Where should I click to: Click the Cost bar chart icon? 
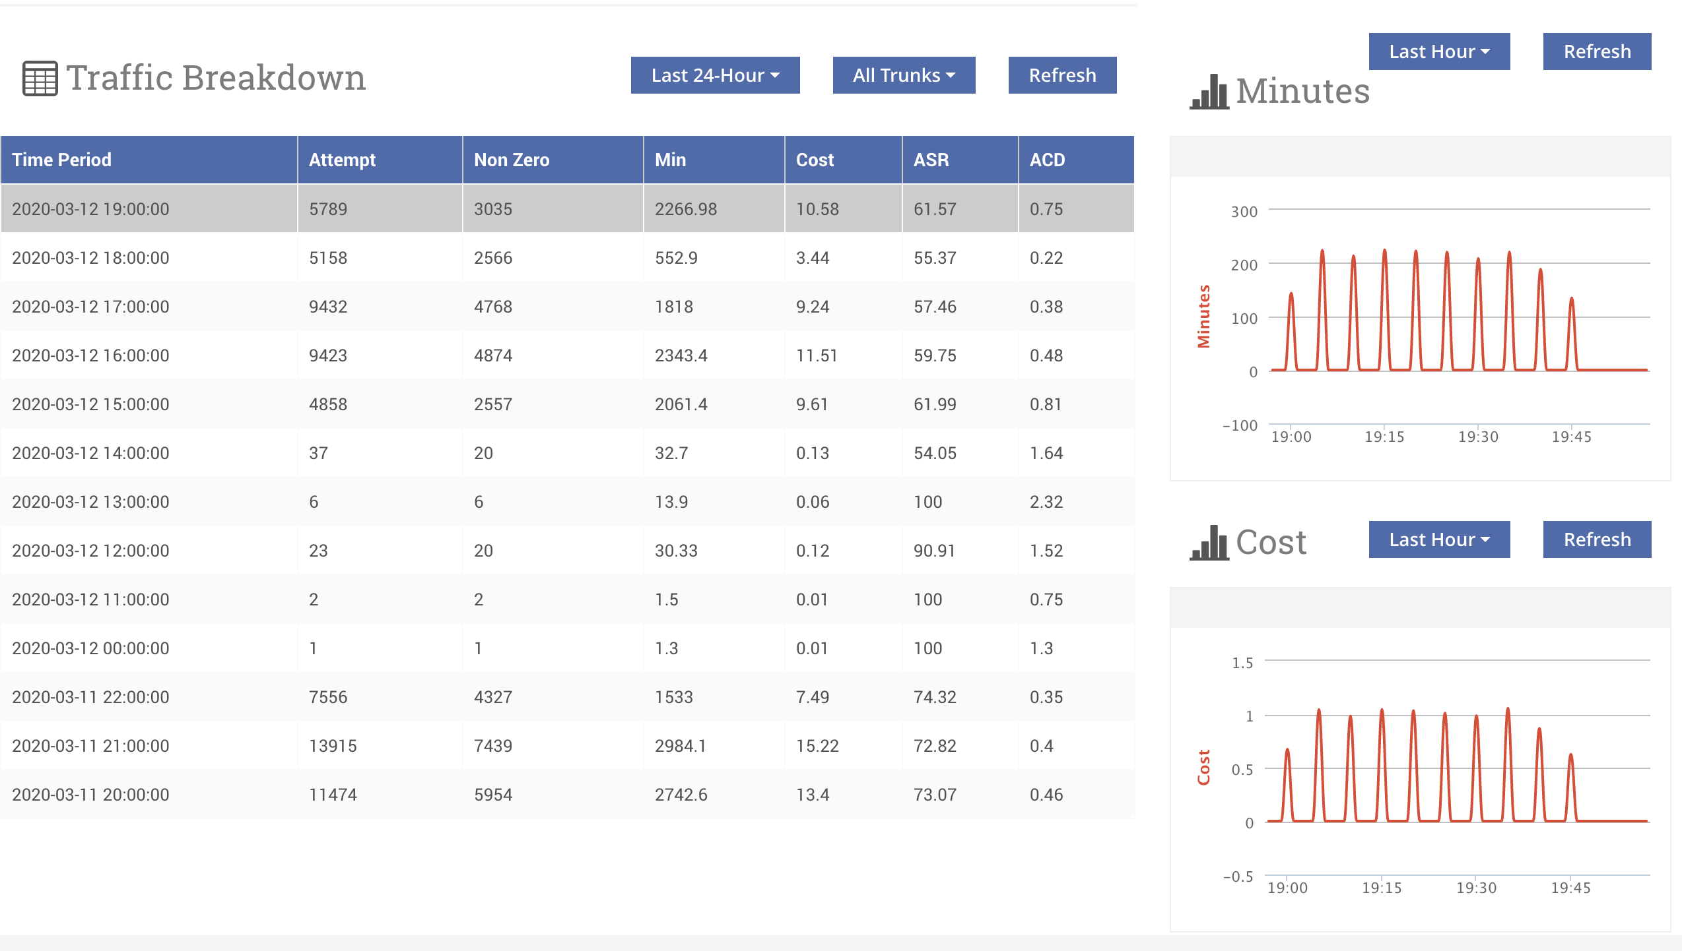pyautogui.click(x=1209, y=543)
